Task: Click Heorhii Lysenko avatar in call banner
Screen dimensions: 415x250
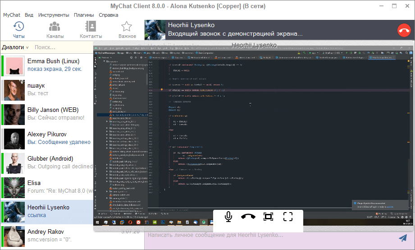Action: 155,30
